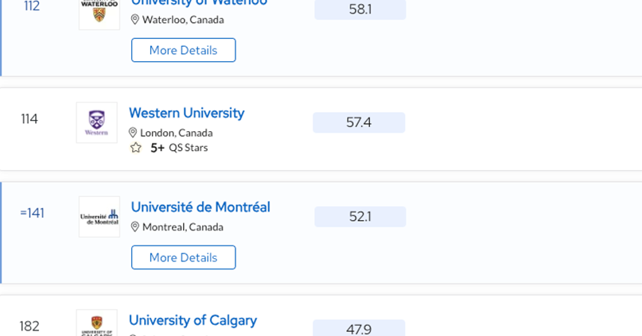
Task: Click the Université de Montréal logo
Action: pyautogui.click(x=99, y=217)
